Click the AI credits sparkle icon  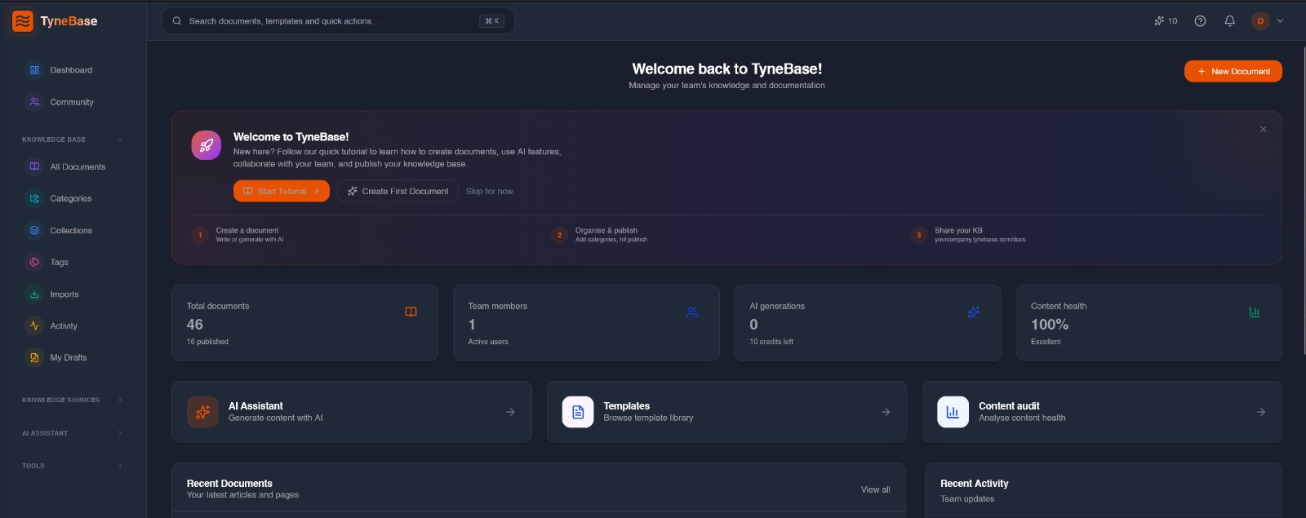point(1159,21)
